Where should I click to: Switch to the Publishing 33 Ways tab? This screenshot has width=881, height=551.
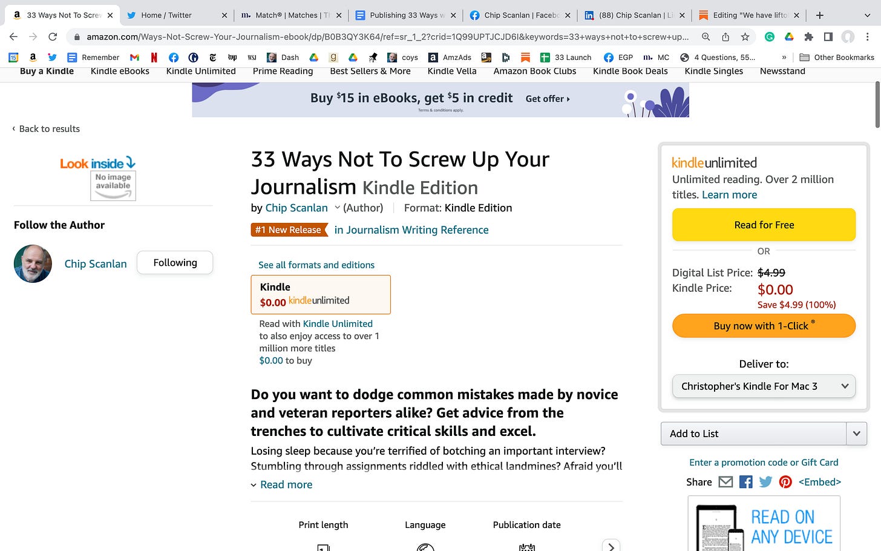pyautogui.click(x=405, y=15)
